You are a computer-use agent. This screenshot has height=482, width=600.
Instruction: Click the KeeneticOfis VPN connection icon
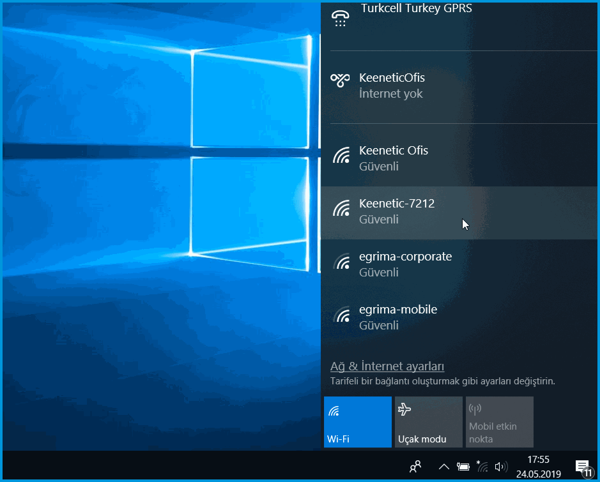tap(340, 79)
